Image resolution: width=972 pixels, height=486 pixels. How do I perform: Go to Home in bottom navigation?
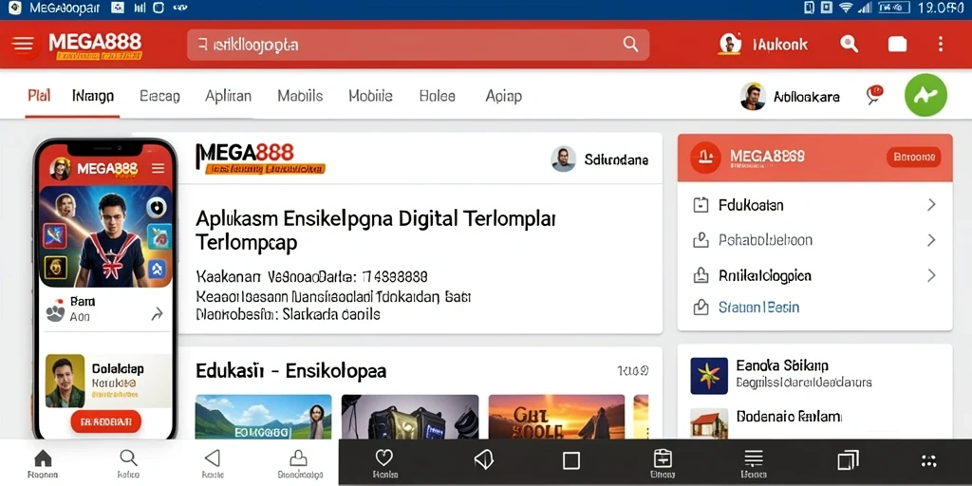(x=43, y=465)
